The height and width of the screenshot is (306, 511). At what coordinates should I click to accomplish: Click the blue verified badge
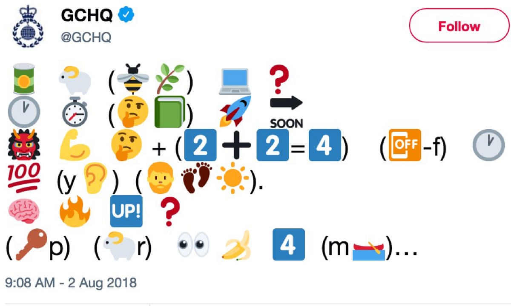[126, 15]
